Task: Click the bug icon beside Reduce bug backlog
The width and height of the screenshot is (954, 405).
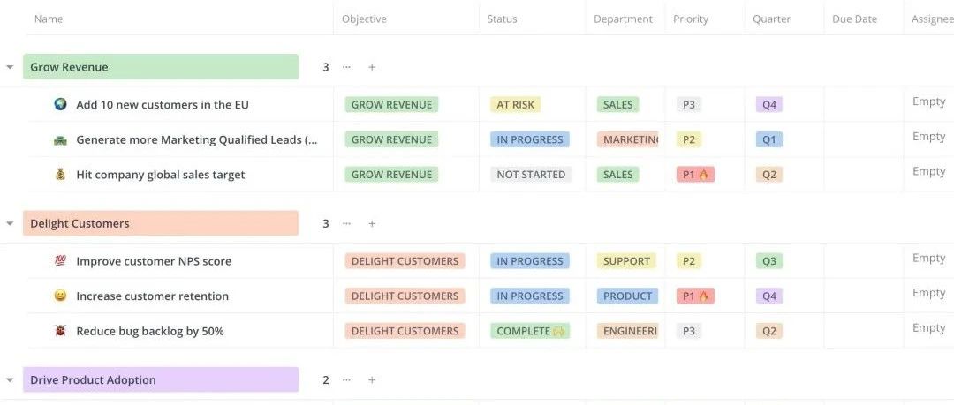Action: tap(60, 331)
